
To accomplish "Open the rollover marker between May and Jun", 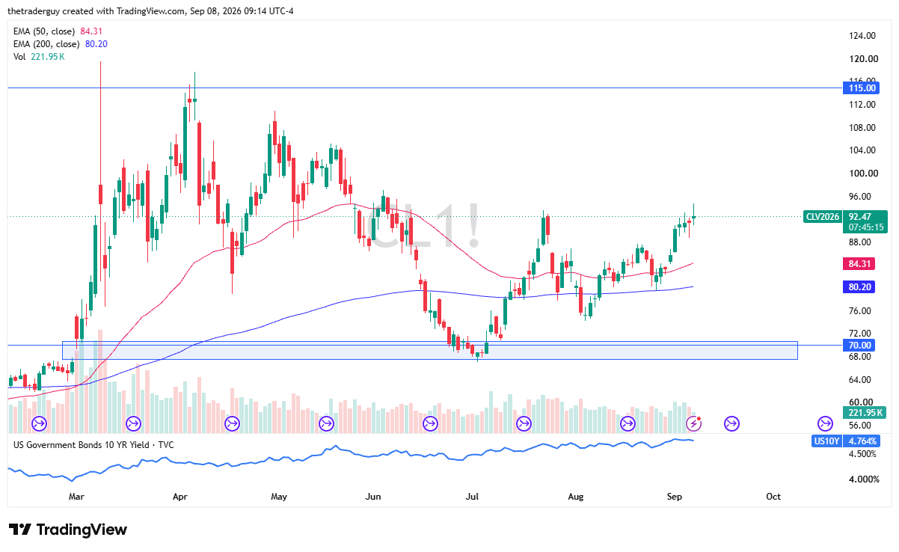I will coord(326,424).
